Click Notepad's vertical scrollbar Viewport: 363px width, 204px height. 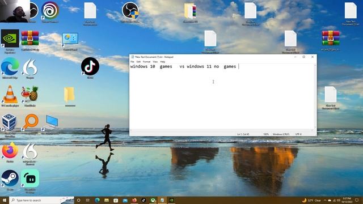click(x=315, y=96)
